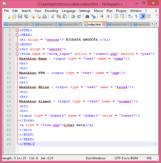Open the ? help menu
Viewport: 161px width, 163px height.
tap(146, 11)
